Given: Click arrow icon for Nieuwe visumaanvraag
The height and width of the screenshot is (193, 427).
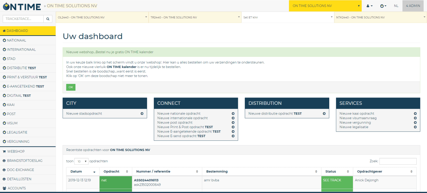Looking at the screenshot, I should 415,118.
